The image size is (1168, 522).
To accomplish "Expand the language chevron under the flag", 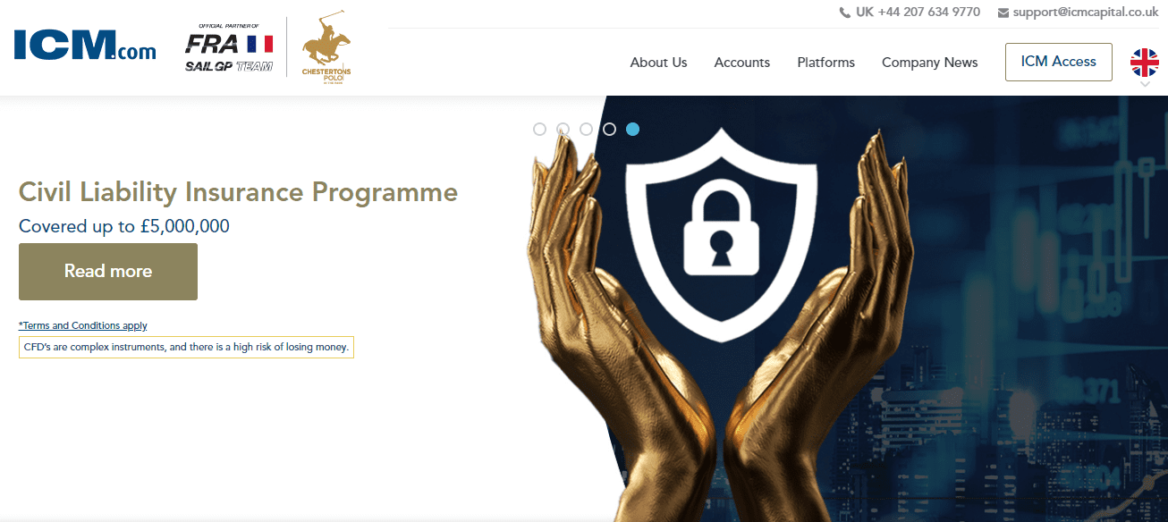I will [1145, 84].
